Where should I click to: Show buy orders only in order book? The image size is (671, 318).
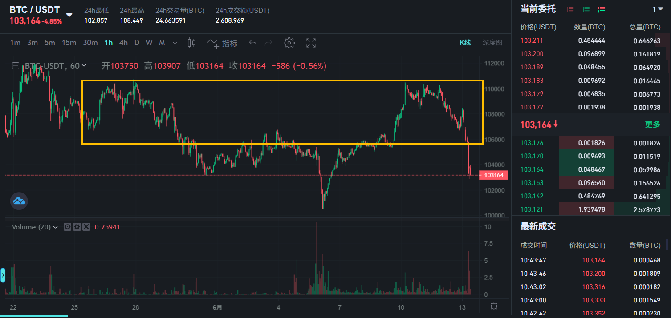pos(586,9)
